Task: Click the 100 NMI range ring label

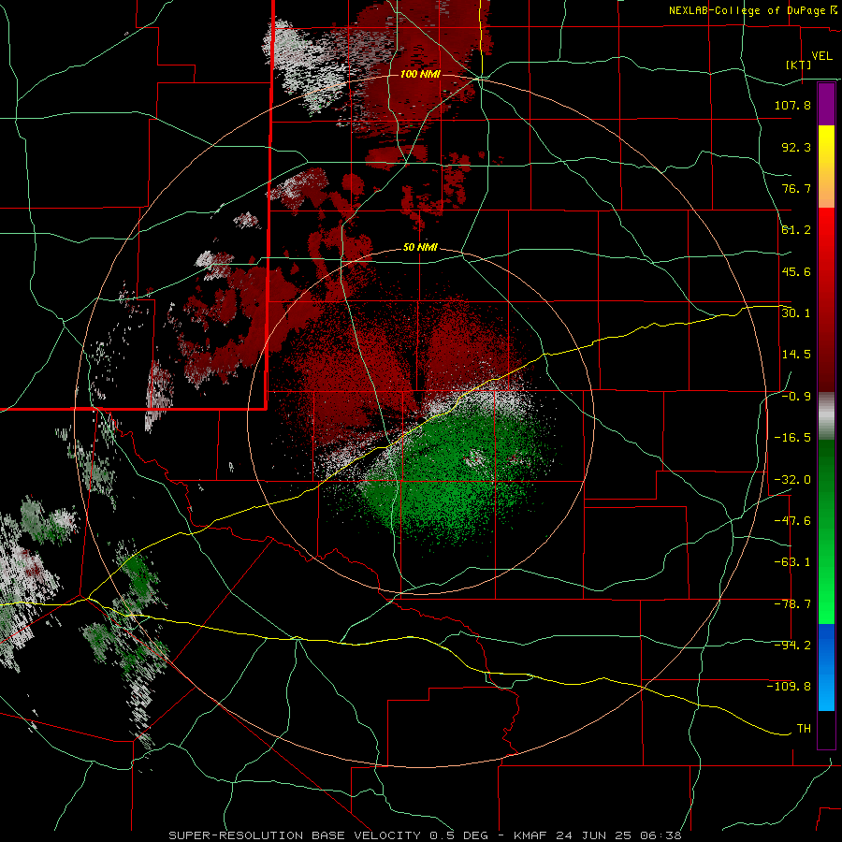Action: (420, 74)
